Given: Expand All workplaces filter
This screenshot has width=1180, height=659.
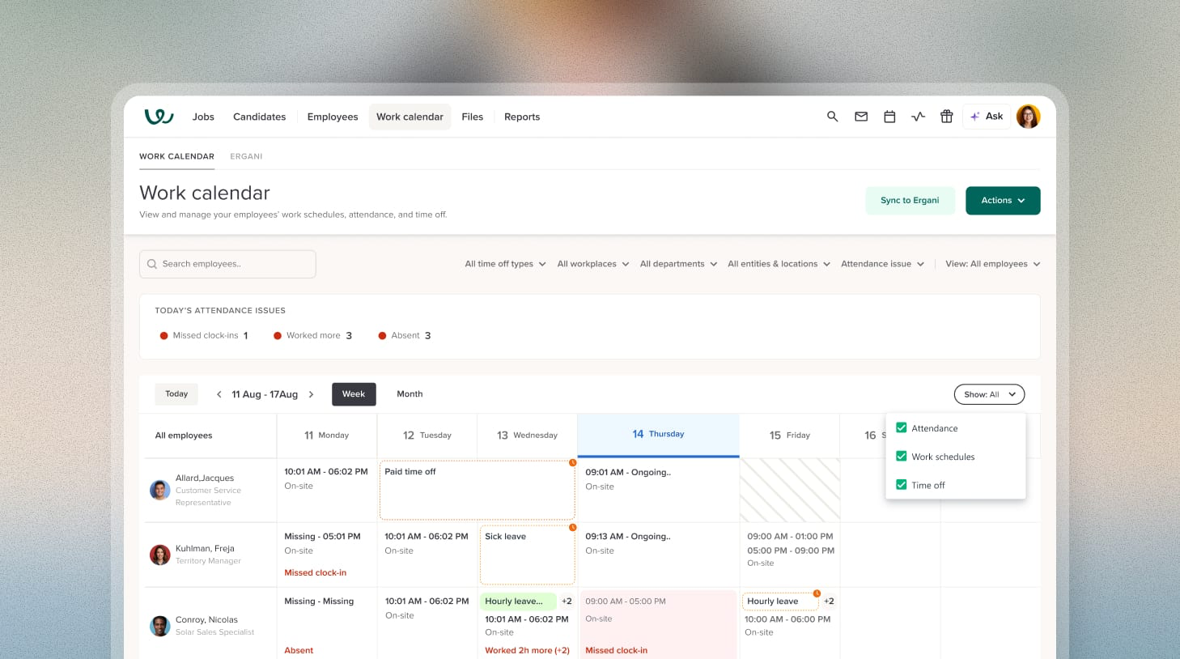Looking at the screenshot, I should [x=593, y=264].
